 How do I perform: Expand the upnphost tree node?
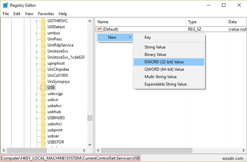click(36, 64)
